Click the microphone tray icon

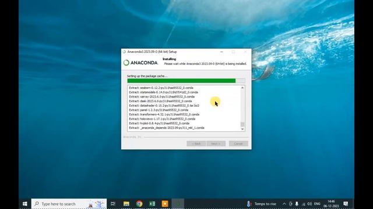(297, 204)
